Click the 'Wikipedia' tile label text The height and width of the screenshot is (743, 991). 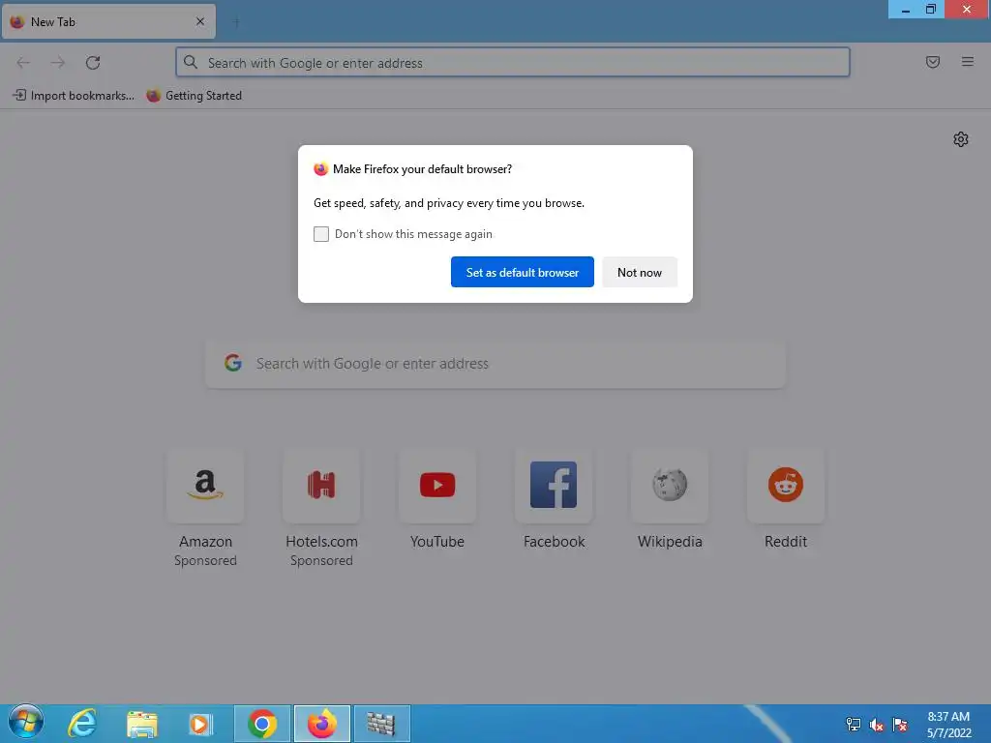click(670, 542)
